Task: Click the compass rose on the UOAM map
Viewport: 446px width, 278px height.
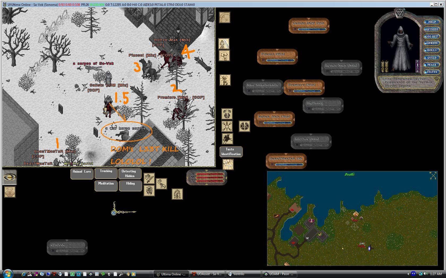Action: 433,176
